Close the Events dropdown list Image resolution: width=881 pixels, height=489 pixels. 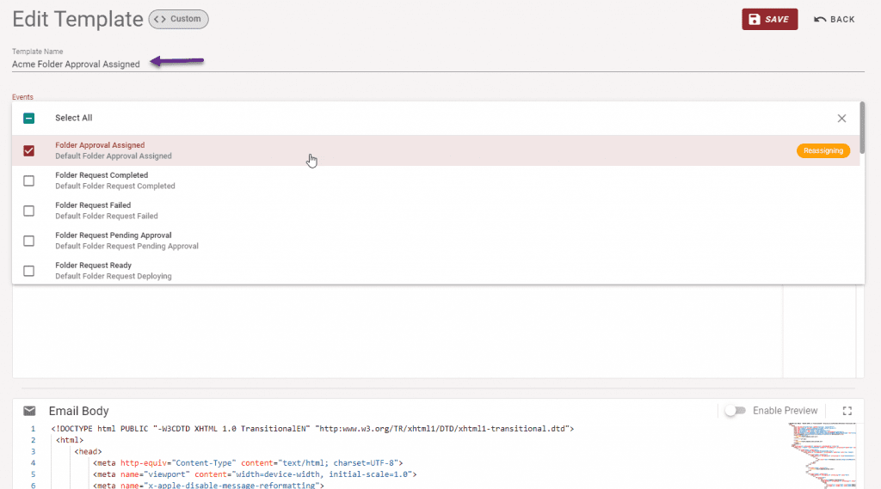[x=841, y=118]
